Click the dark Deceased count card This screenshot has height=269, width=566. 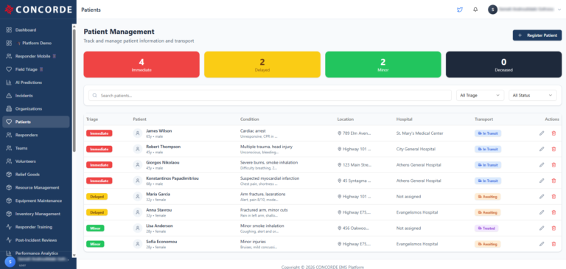[x=504, y=64]
